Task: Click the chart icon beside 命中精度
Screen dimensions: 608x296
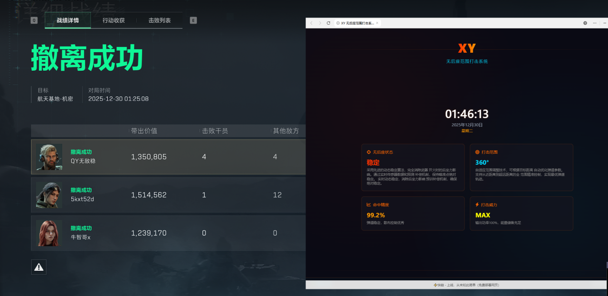Action: tap(369, 205)
